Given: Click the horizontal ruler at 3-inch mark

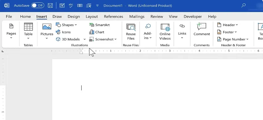Looking at the screenshot, I should (x=170, y=51).
